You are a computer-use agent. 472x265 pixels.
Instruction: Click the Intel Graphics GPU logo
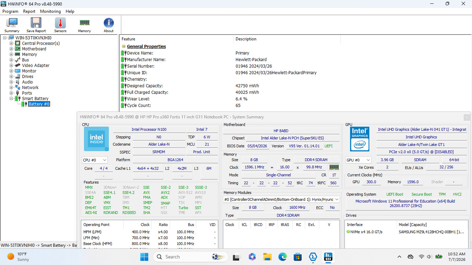pyautogui.click(x=360, y=139)
